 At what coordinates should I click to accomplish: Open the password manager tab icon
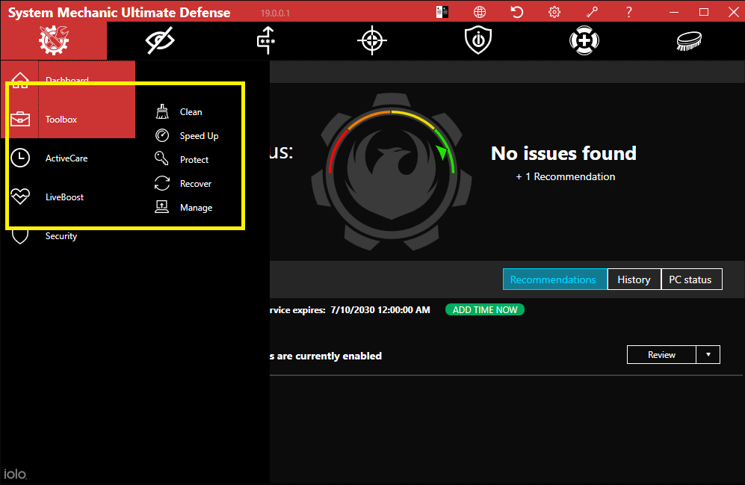point(266,40)
